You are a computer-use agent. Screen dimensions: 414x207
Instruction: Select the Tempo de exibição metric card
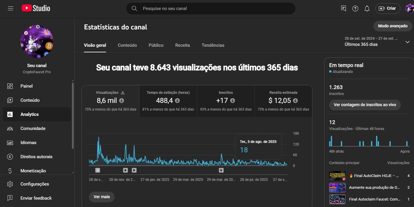pos(168,101)
